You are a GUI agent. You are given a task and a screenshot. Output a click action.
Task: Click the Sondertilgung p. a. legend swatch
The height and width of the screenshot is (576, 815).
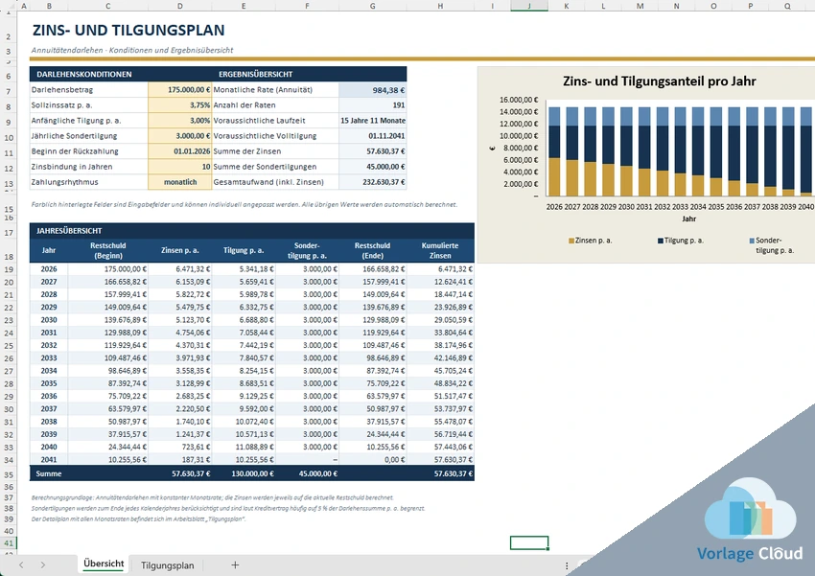[752, 241]
